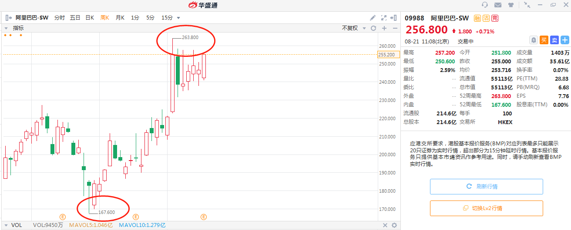Click the MAVOL10:1.279亿 label
The height and width of the screenshot is (230, 571).
tap(142, 225)
